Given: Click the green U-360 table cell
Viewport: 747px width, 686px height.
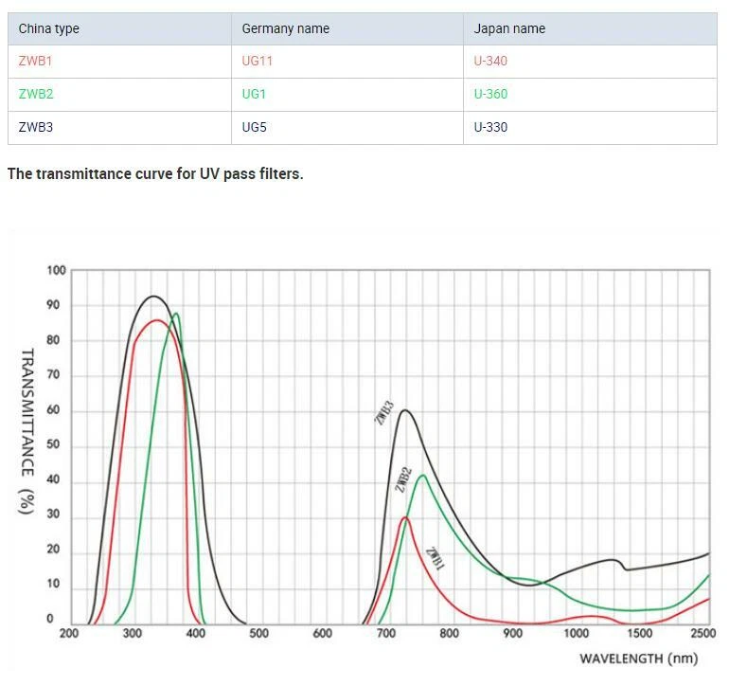Looking at the screenshot, I should [x=490, y=95].
